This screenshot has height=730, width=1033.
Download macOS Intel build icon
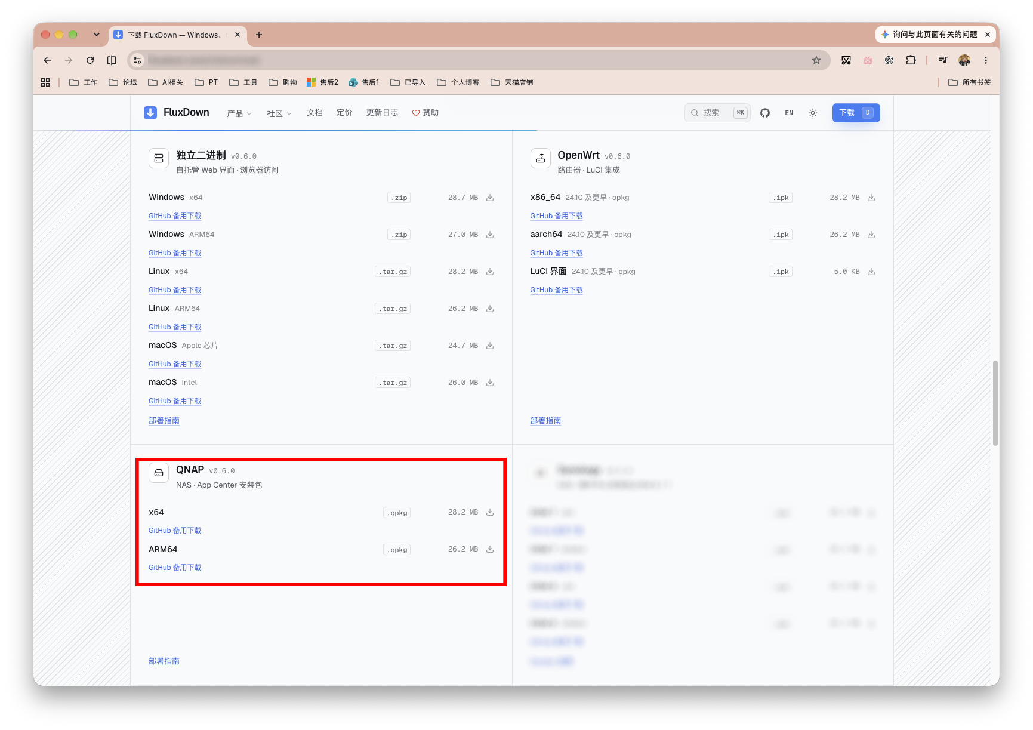coord(490,383)
